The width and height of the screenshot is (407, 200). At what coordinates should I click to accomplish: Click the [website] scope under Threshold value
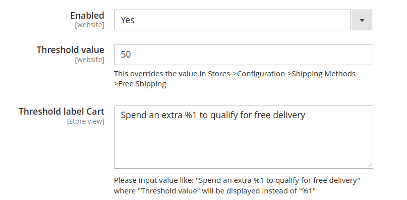point(90,60)
